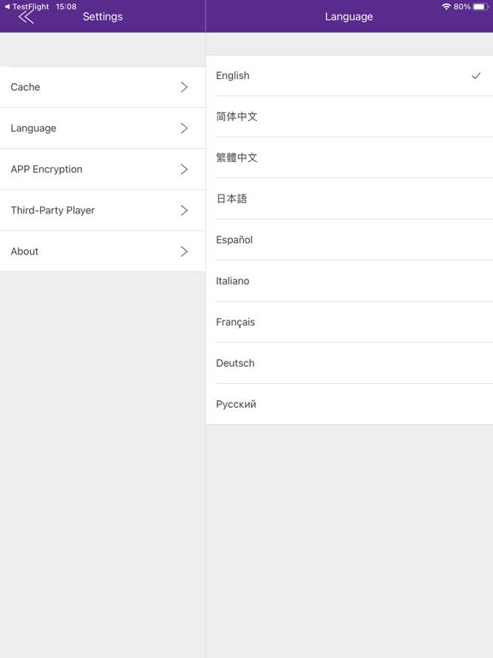This screenshot has height=658, width=493.
Task: Tap the purple checkmark beside English
Action: [x=476, y=75]
